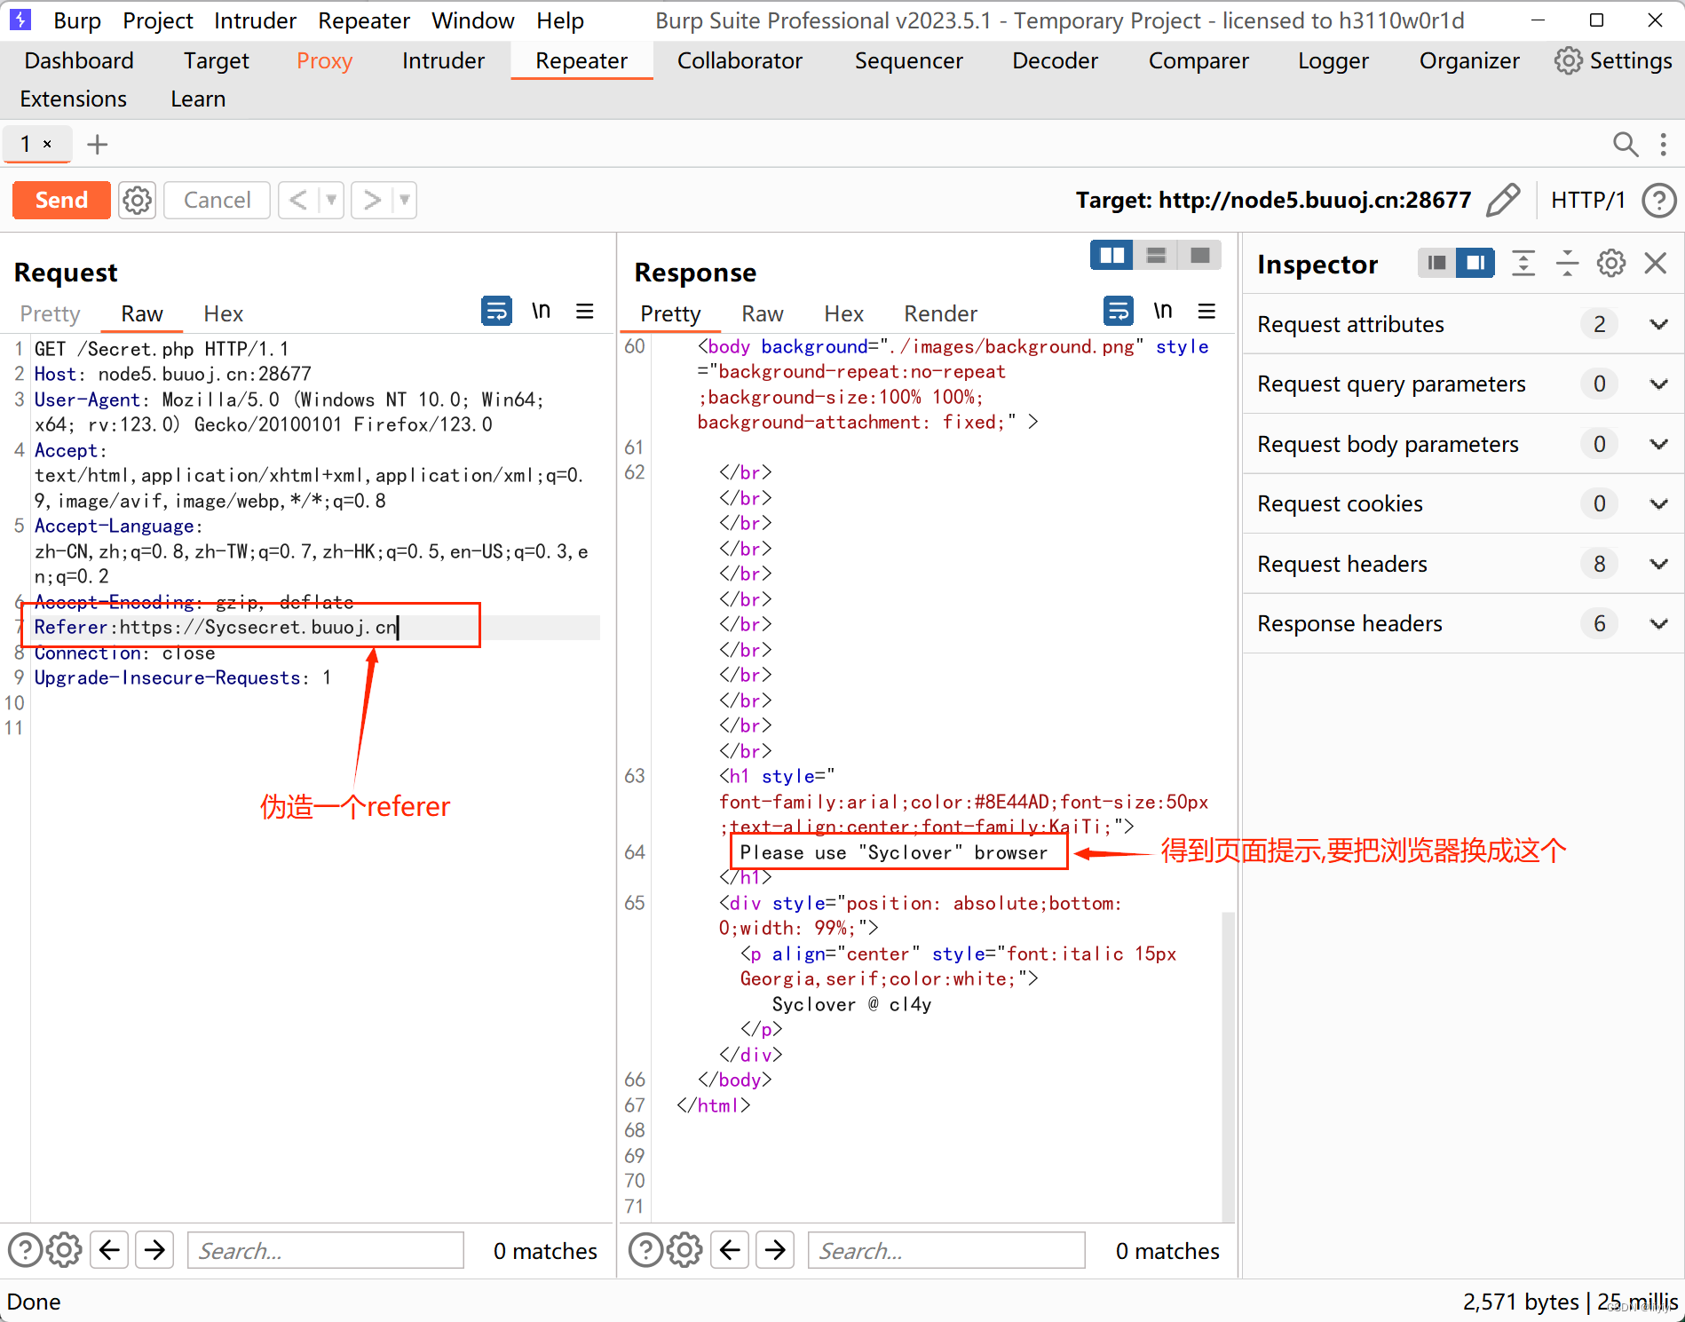Open the Request search settings gear
This screenshot has height=1322, width=1685.
click(64, 1250)
